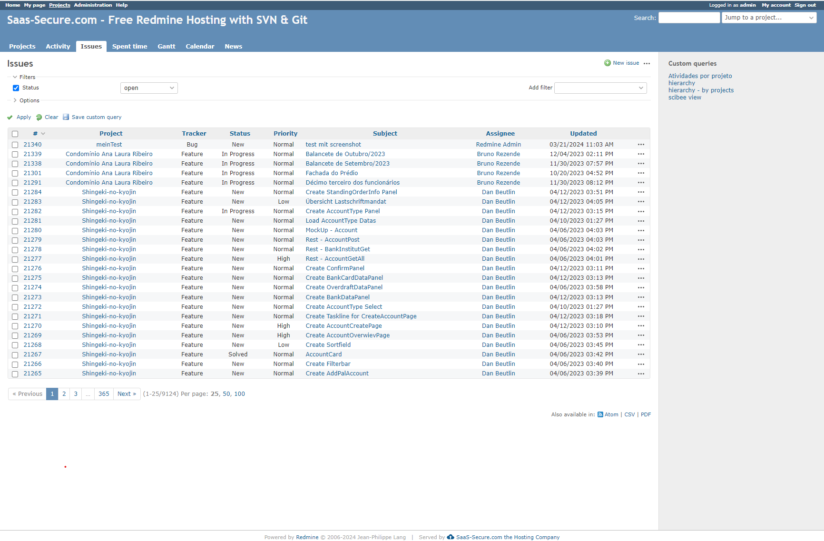This screenshot has height=541, width=824.
Task: Check the box for issue 21339
Action: pos(15,155)
